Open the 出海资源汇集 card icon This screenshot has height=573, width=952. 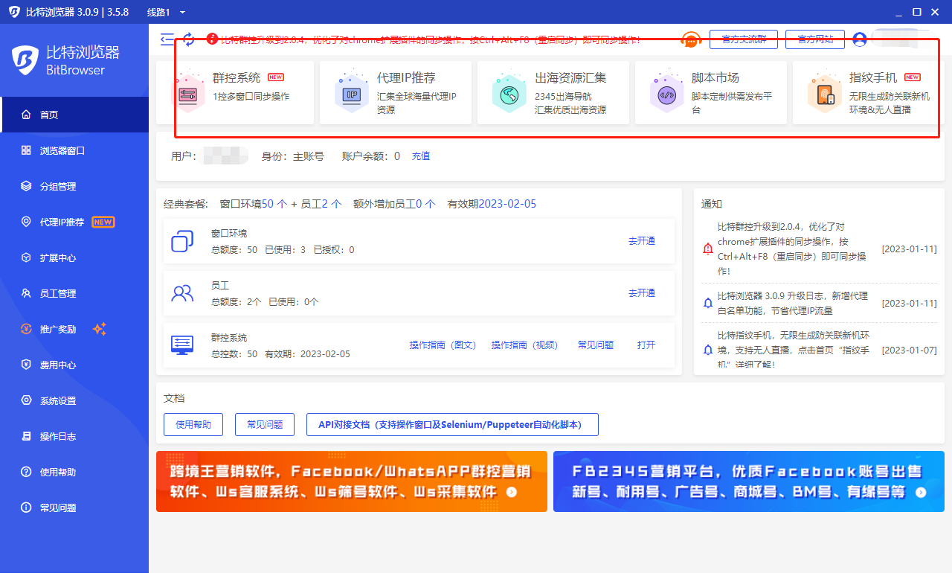click(509, 93)
